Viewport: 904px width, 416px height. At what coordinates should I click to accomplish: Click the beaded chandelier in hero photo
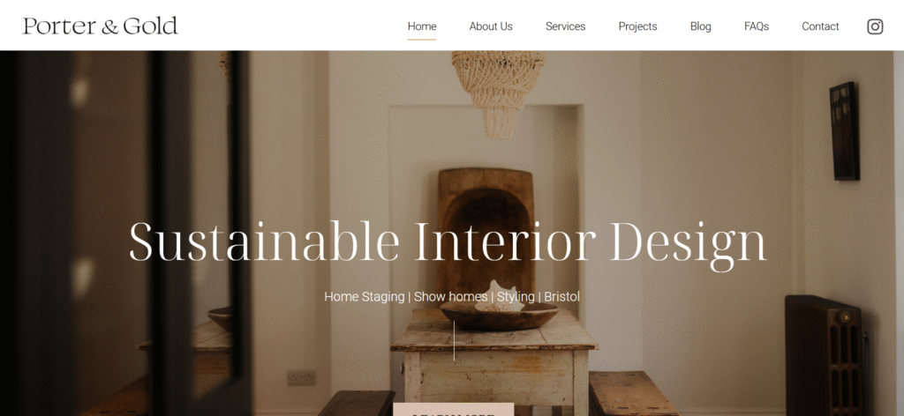tap(498, 92)
